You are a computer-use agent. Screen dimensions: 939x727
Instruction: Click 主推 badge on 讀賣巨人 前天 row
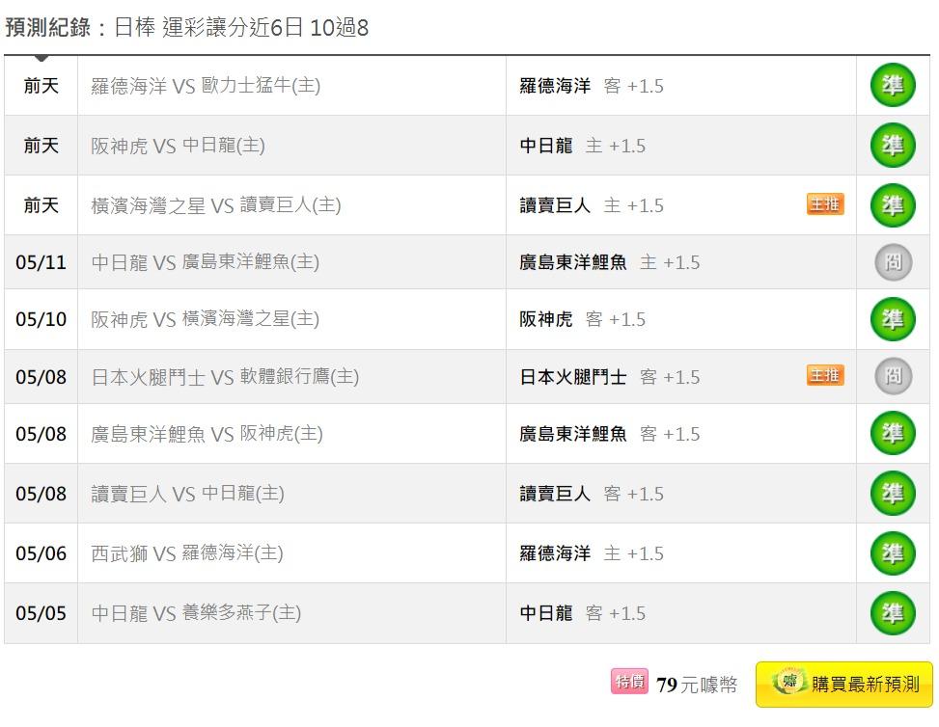pos(824,204)
